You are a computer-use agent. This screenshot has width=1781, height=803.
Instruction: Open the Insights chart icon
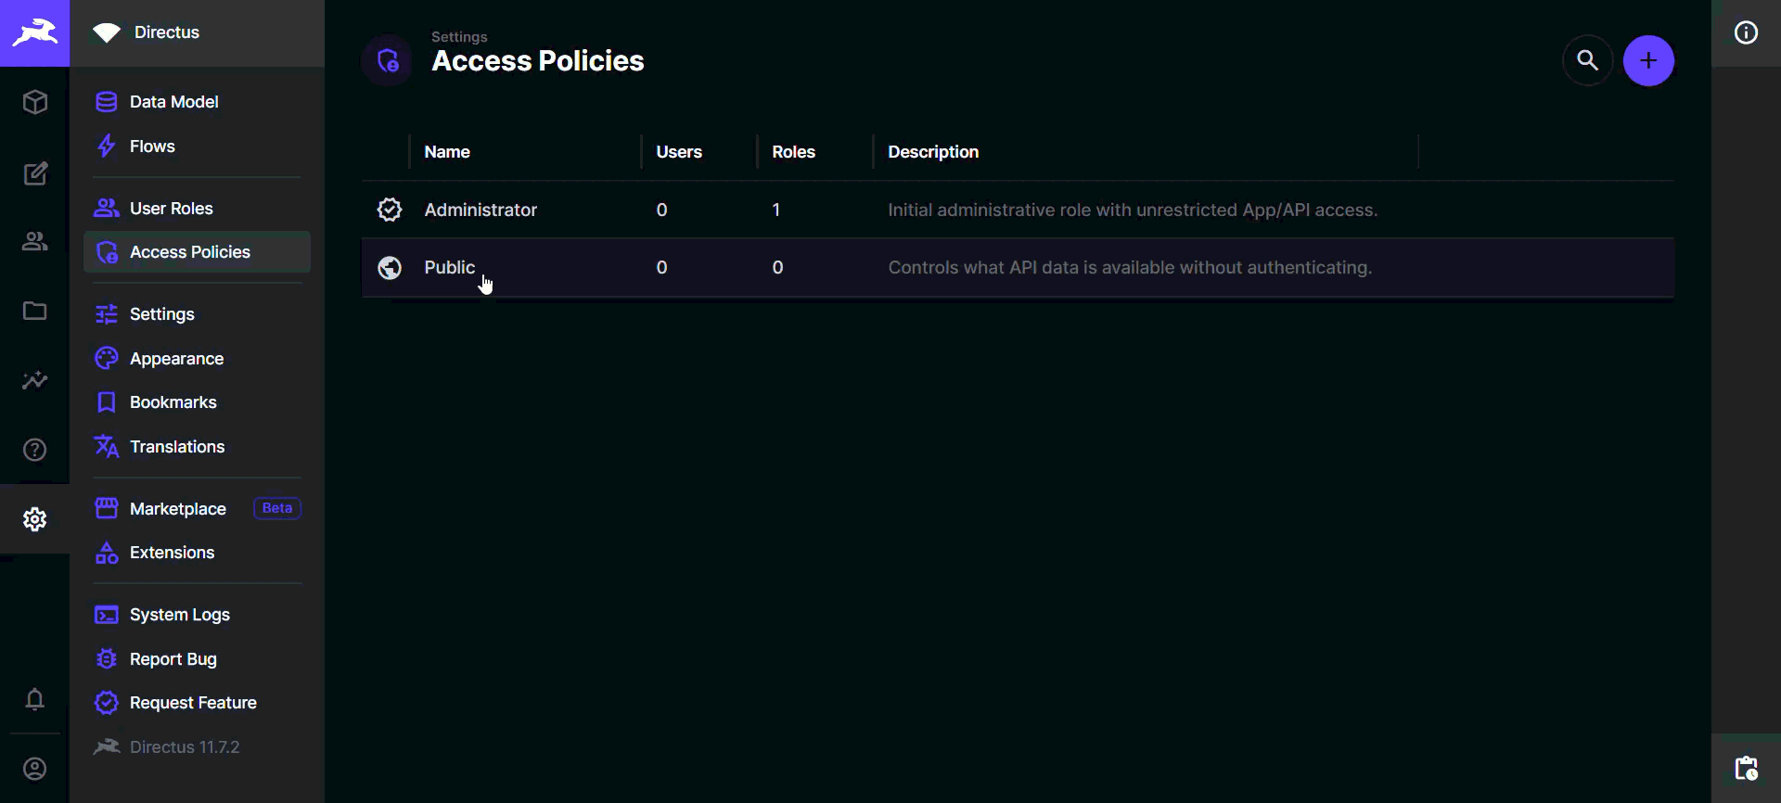[34, 380]
